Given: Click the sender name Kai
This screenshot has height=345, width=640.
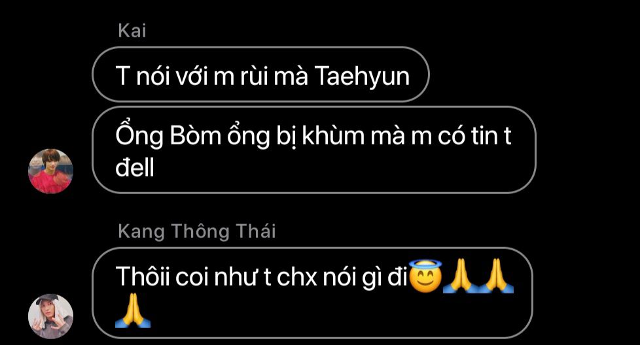Looking at the screenshot, I should point(132,31).
